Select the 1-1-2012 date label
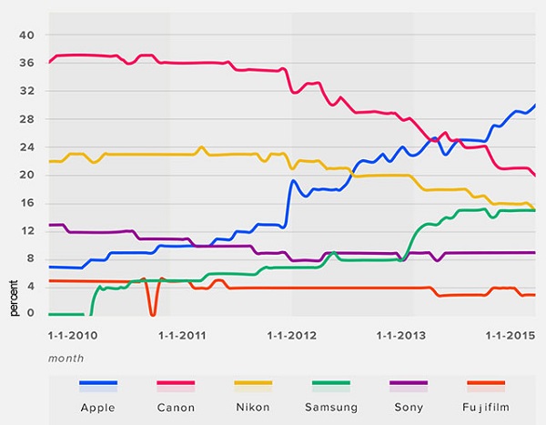Viewport: 546px width, 425px height. pyautogui.click(x=291, y=335)
